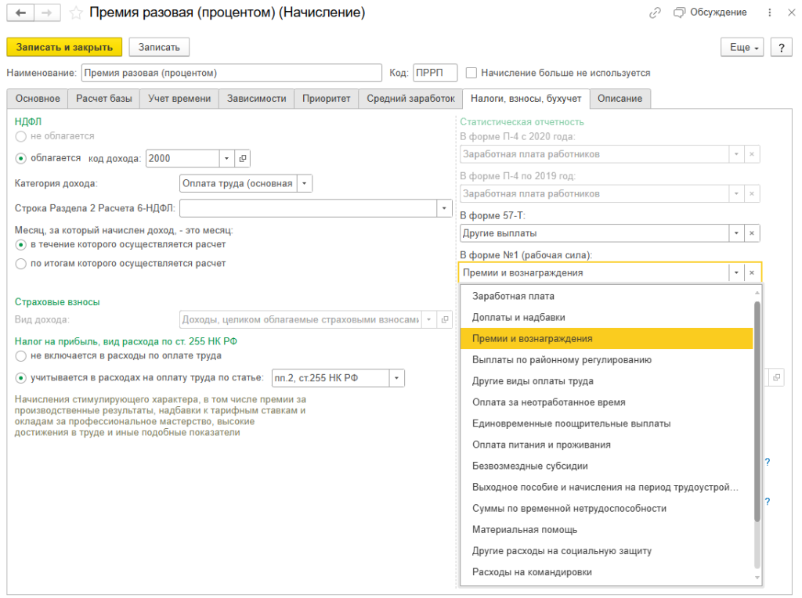
Task: Expand the статья 255 НК РФ dropdown
Action: [x=397, y=379]
